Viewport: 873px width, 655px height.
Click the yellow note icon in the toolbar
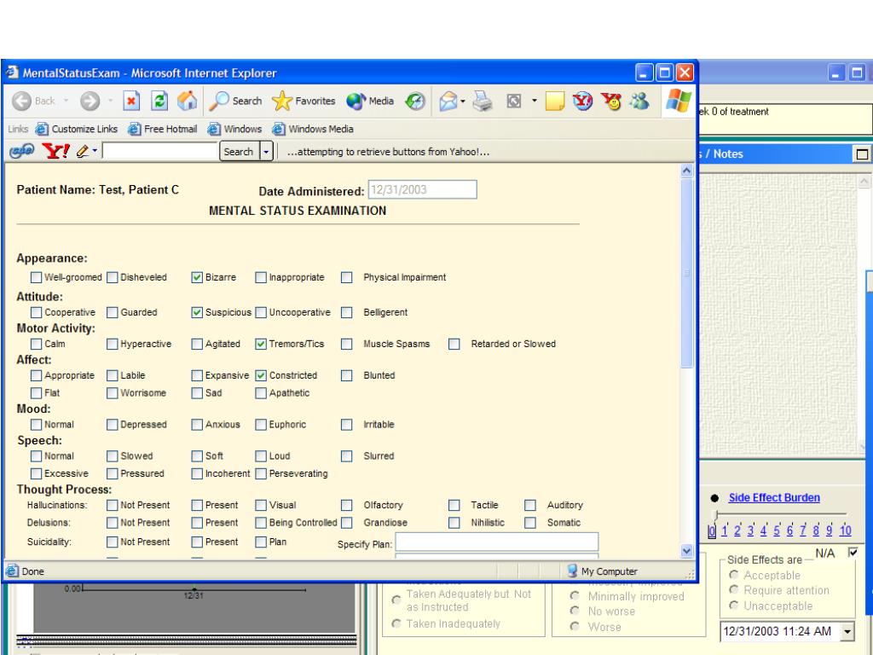(x=554, y=101)
